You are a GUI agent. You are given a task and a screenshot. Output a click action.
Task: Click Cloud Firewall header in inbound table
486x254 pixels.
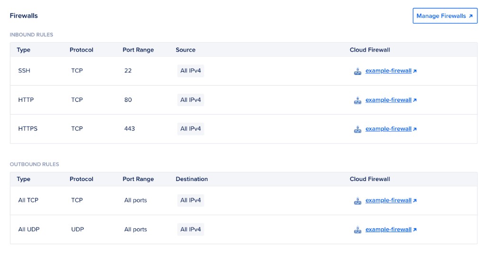(x=370, y=50)
